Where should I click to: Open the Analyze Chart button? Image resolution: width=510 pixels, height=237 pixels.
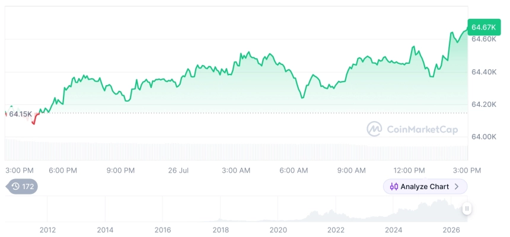click(x=425, y=186)
